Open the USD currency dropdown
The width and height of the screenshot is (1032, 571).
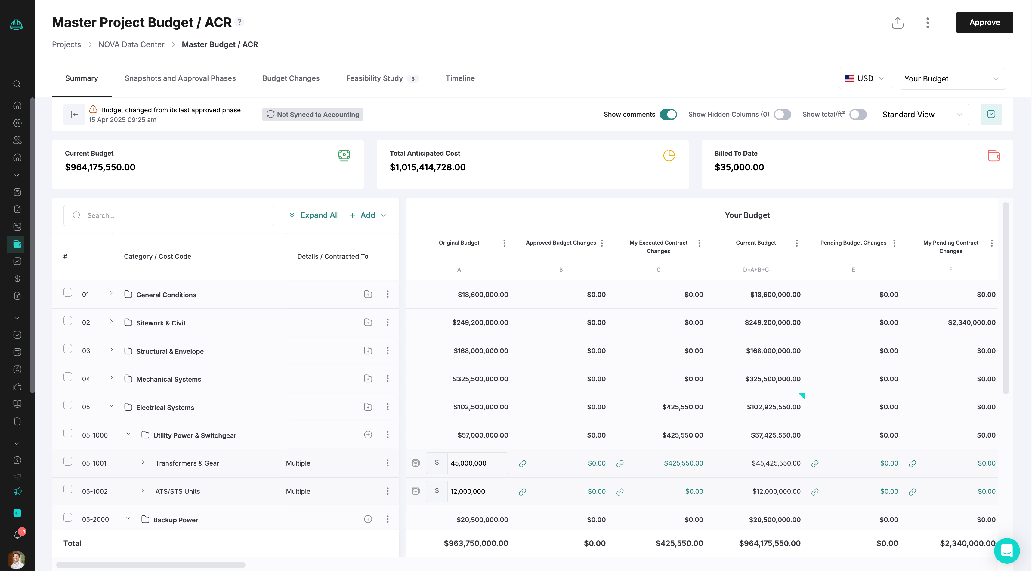point(865,78)
